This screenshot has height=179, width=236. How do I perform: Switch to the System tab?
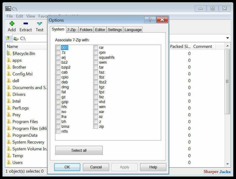(x=58, y=29)
